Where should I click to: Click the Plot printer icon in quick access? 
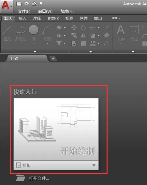(34, 4)
